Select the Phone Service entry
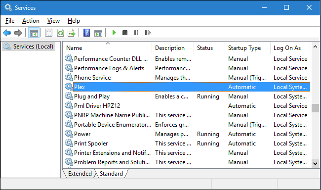This screenshot has width=321, height=190. [92, 78]
